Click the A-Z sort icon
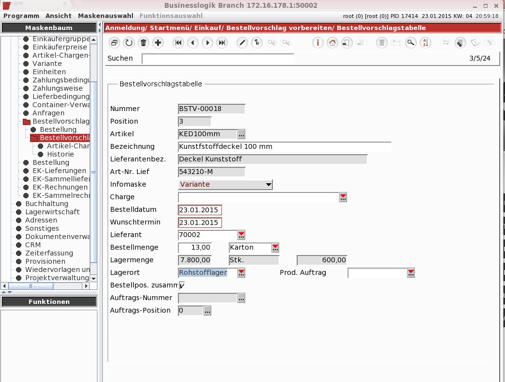The width and height of the screenshot is (505, 382). (425, 43)
